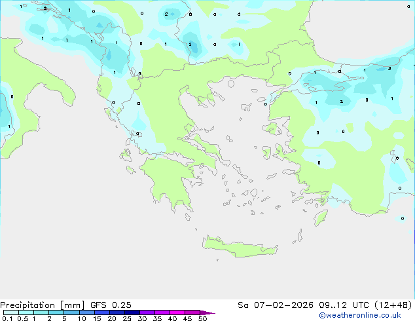
Task: Pick the swatch between 45 and 50
Action: pos(192,312)
